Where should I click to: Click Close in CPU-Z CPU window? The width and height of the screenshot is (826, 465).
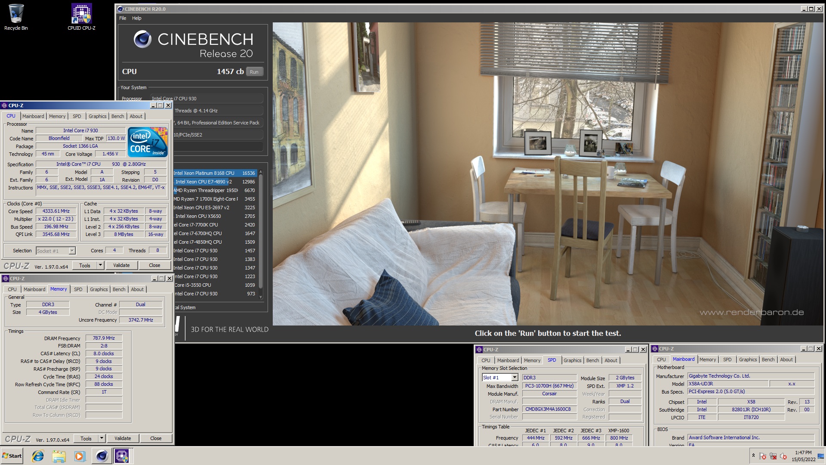(x=154, y=265)
